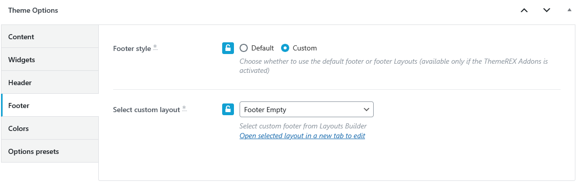
Task: Click the dropdown chevron on Footer Empty
Action: [x=367, y=110]
